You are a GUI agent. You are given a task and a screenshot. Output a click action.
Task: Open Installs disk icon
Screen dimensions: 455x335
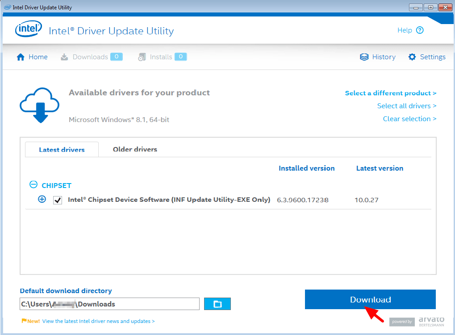pyautogui.click(x=142, y=57)
